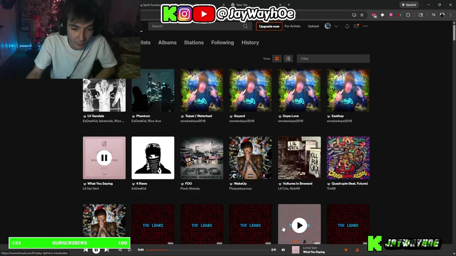The width and height of the screenshot is (456, 256).
Task: Open the Stations tab
Action: click(194, 42)
